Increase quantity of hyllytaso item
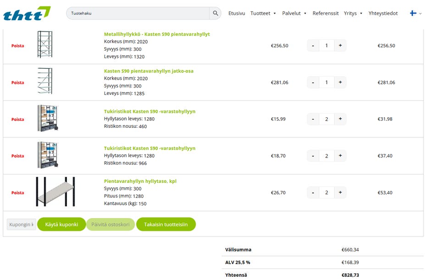440x279 pixels. tap(340, 192)
